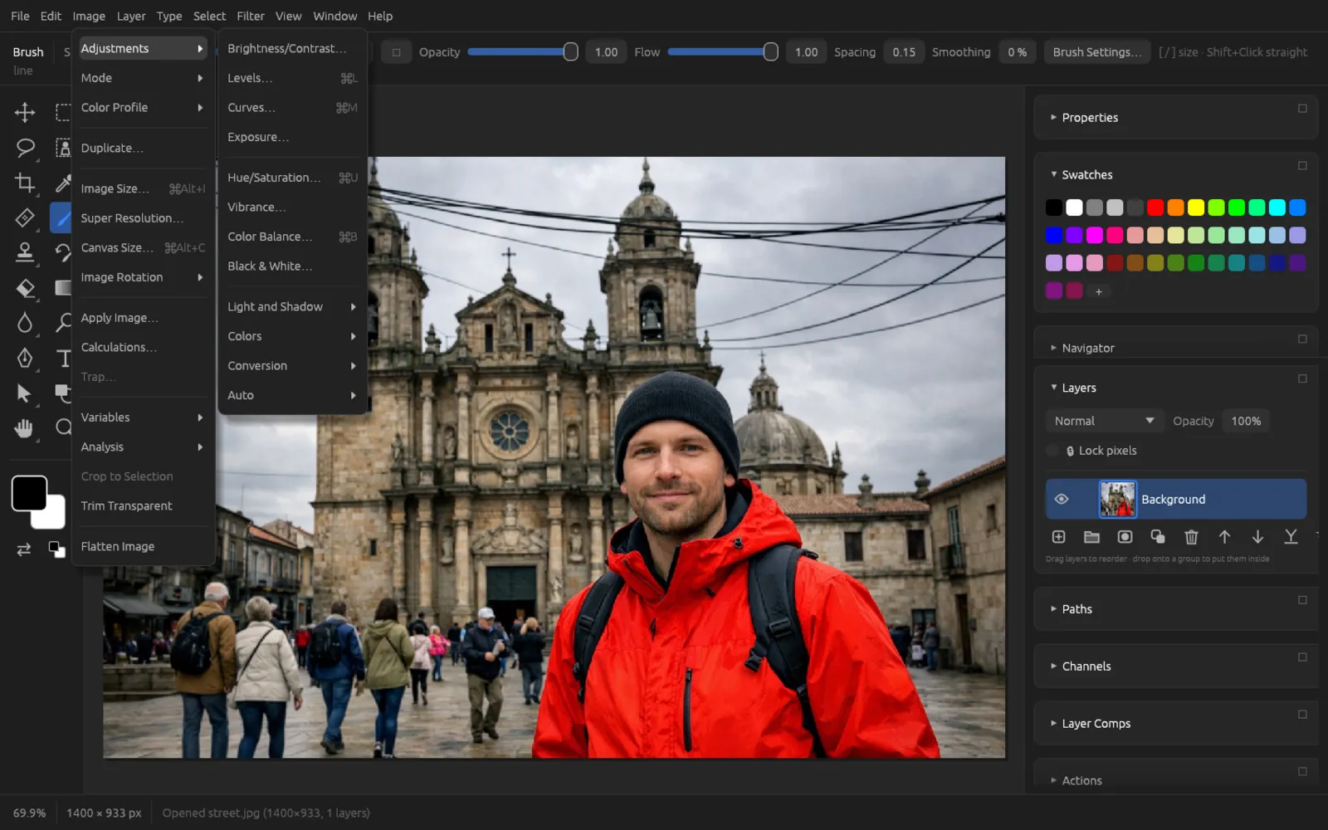Expand the Actions panel
Screen dimensions: 1328x830
point(1053,781)
